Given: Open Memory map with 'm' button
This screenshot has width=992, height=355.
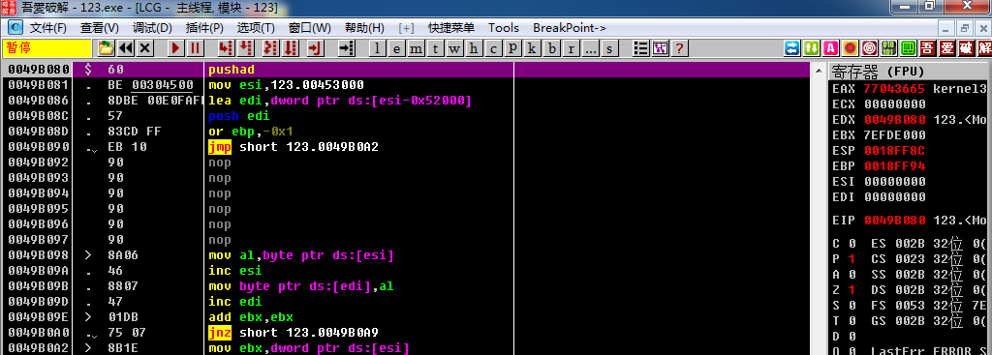Looking at the screenshot, I should point(416,48).
